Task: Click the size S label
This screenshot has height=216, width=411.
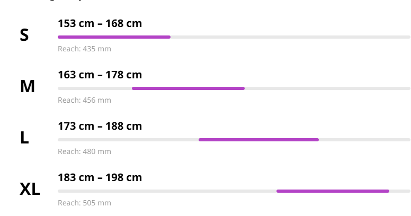Action: (x=24, y=35)
